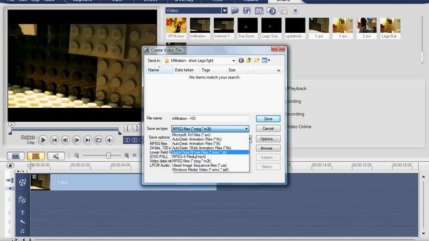Choose Windows Media Video type
The height and width of the screenshot is (241, 429).
210,169
